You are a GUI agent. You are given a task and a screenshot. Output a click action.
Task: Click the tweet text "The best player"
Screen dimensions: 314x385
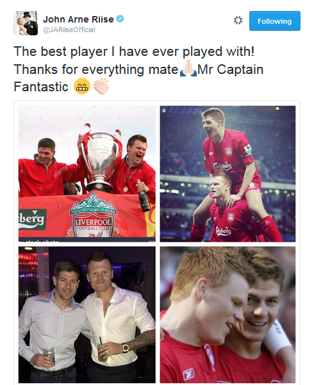click(60, 51)
